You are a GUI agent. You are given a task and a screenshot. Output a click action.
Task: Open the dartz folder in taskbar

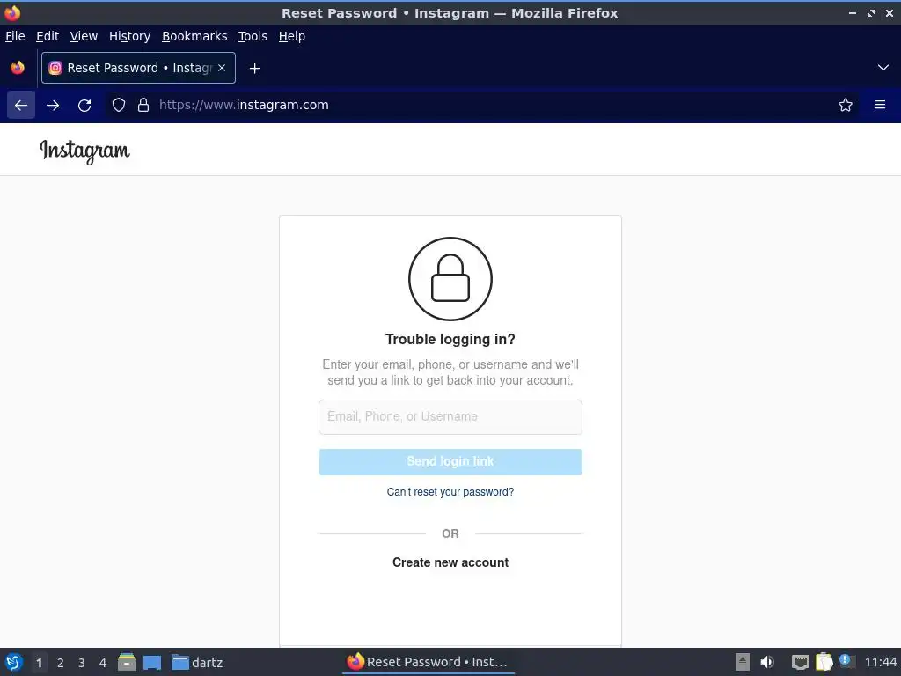point(197,662)
